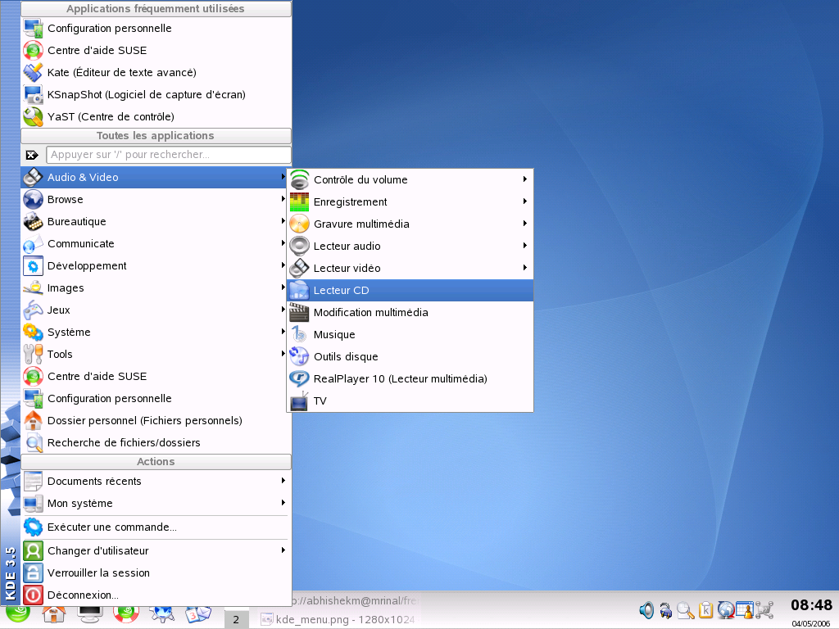Open Contrôle du volume submenu
Image resolution: width=839 pixels, height=629 pixels.
(410, 179)
